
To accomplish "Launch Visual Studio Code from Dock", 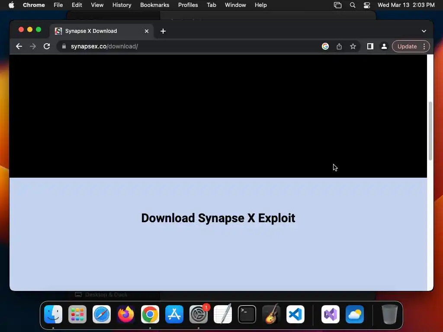I will click(295, 314).
